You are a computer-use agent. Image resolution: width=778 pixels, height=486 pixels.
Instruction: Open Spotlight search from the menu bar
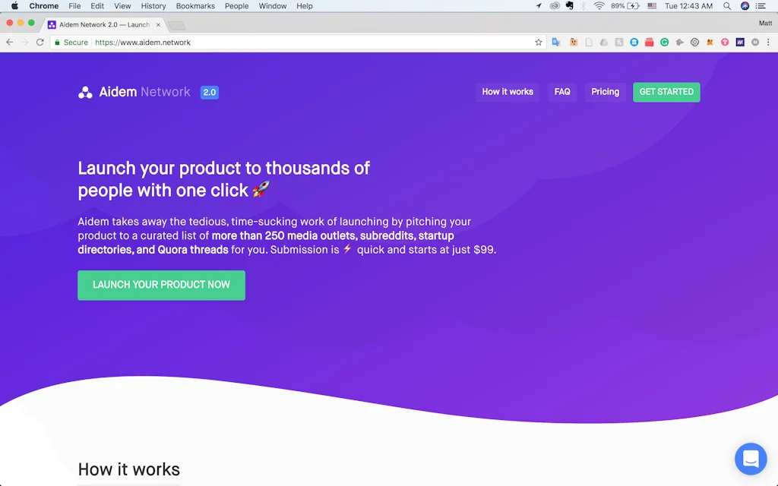pyautogui.click(x=726, y=6)
